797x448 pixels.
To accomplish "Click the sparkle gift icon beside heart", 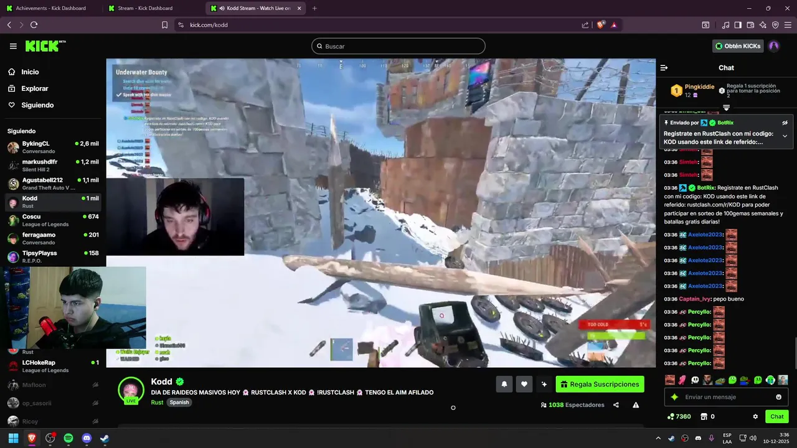I will (x=544, y=385).
